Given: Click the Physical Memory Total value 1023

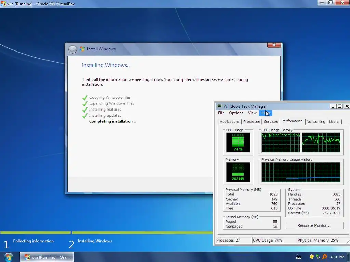Looking at the screenshot, I should click(x=273, y=194).
